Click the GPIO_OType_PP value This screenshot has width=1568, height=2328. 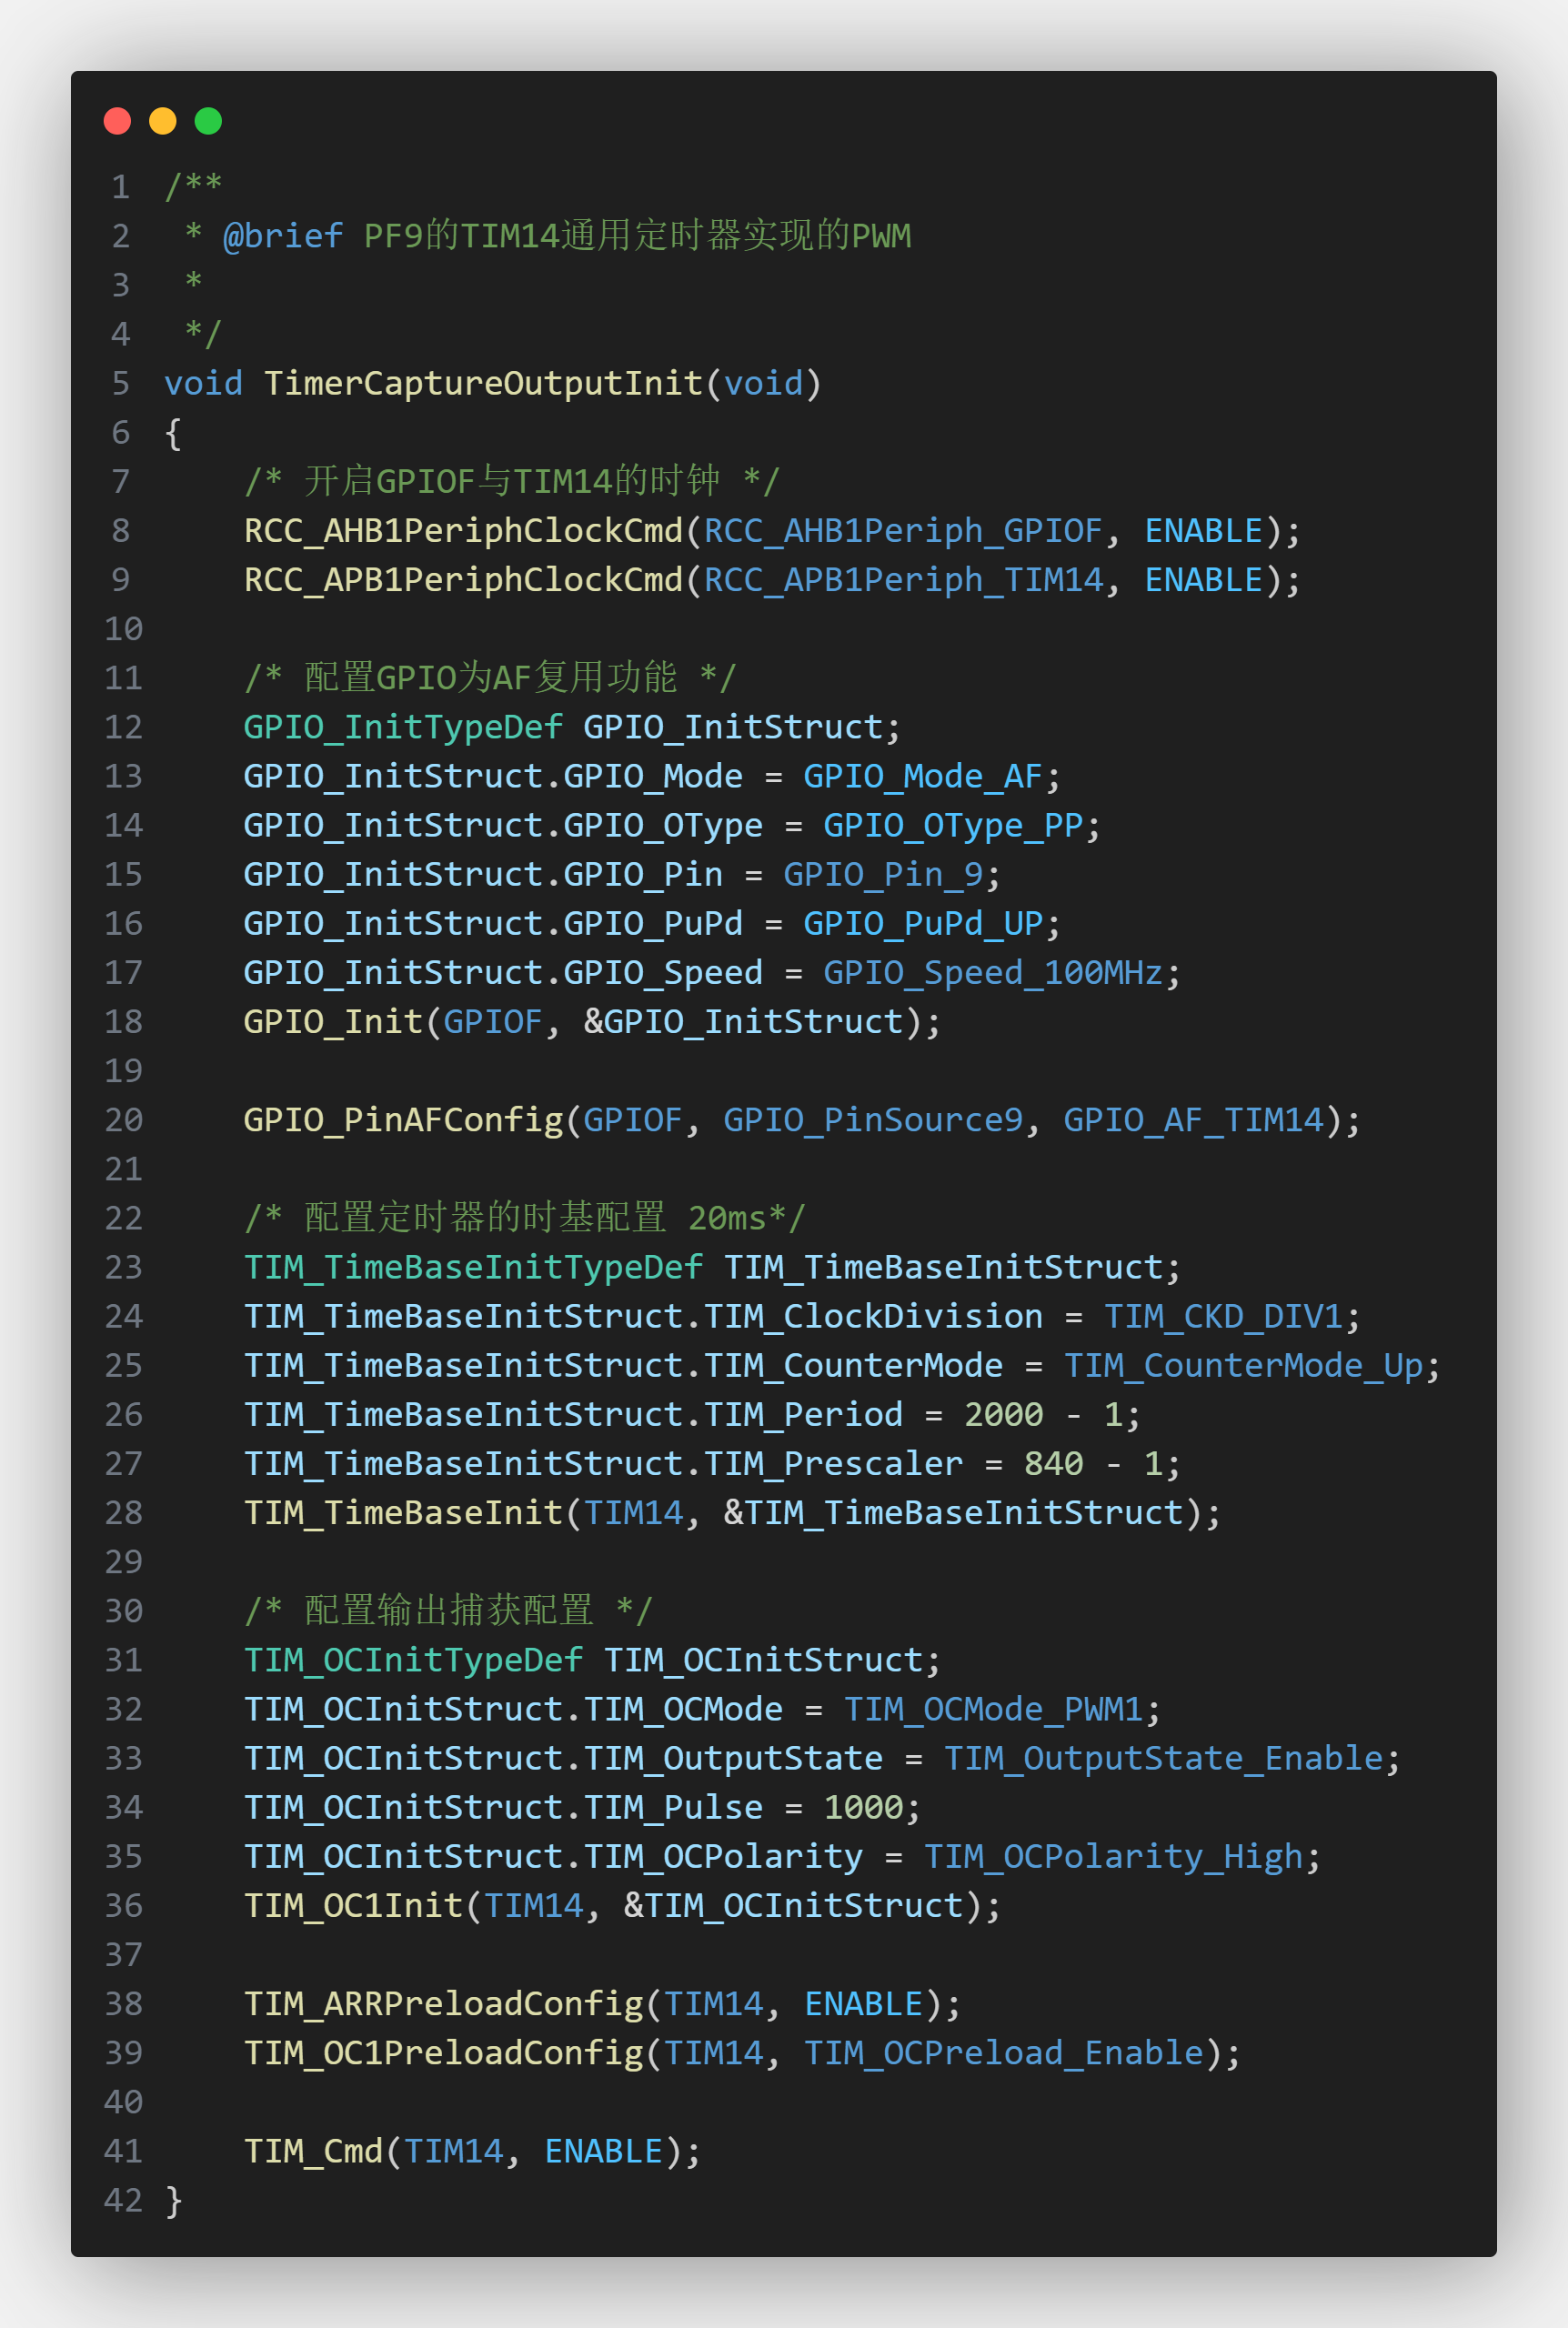pos(953,826)
